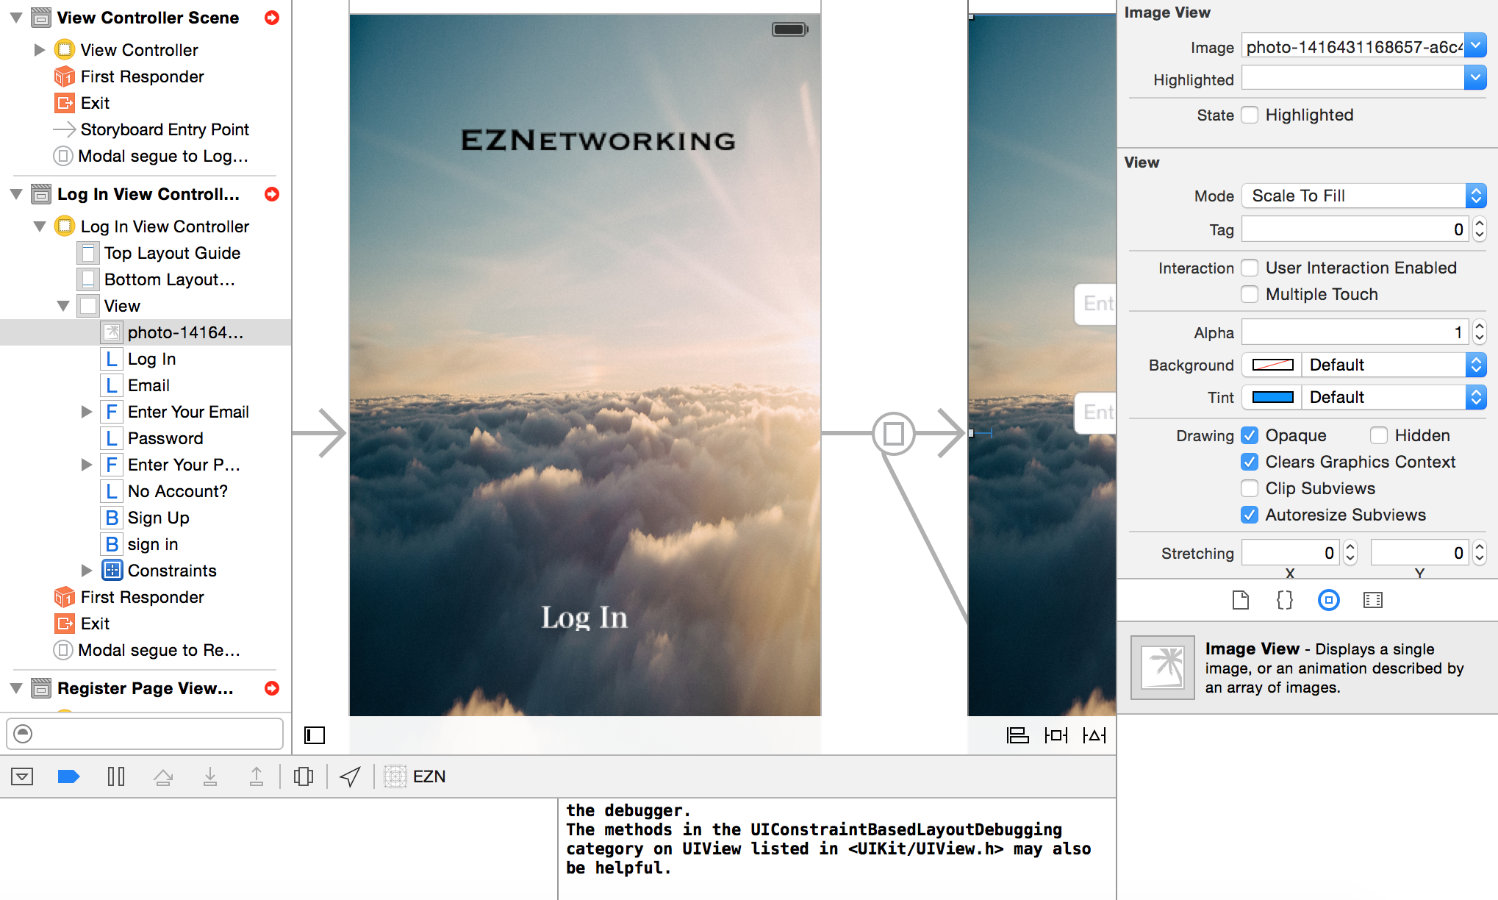Image resolution: width=1498 pixels, height=900 pixels.
Task: Enable User Interaction Enabled checkbox
Action: click(1250, 268)
